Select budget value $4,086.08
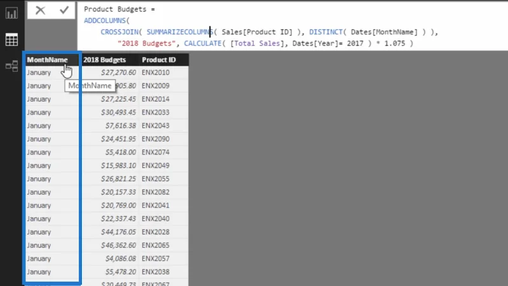The image size is (508, 286). 121,259
